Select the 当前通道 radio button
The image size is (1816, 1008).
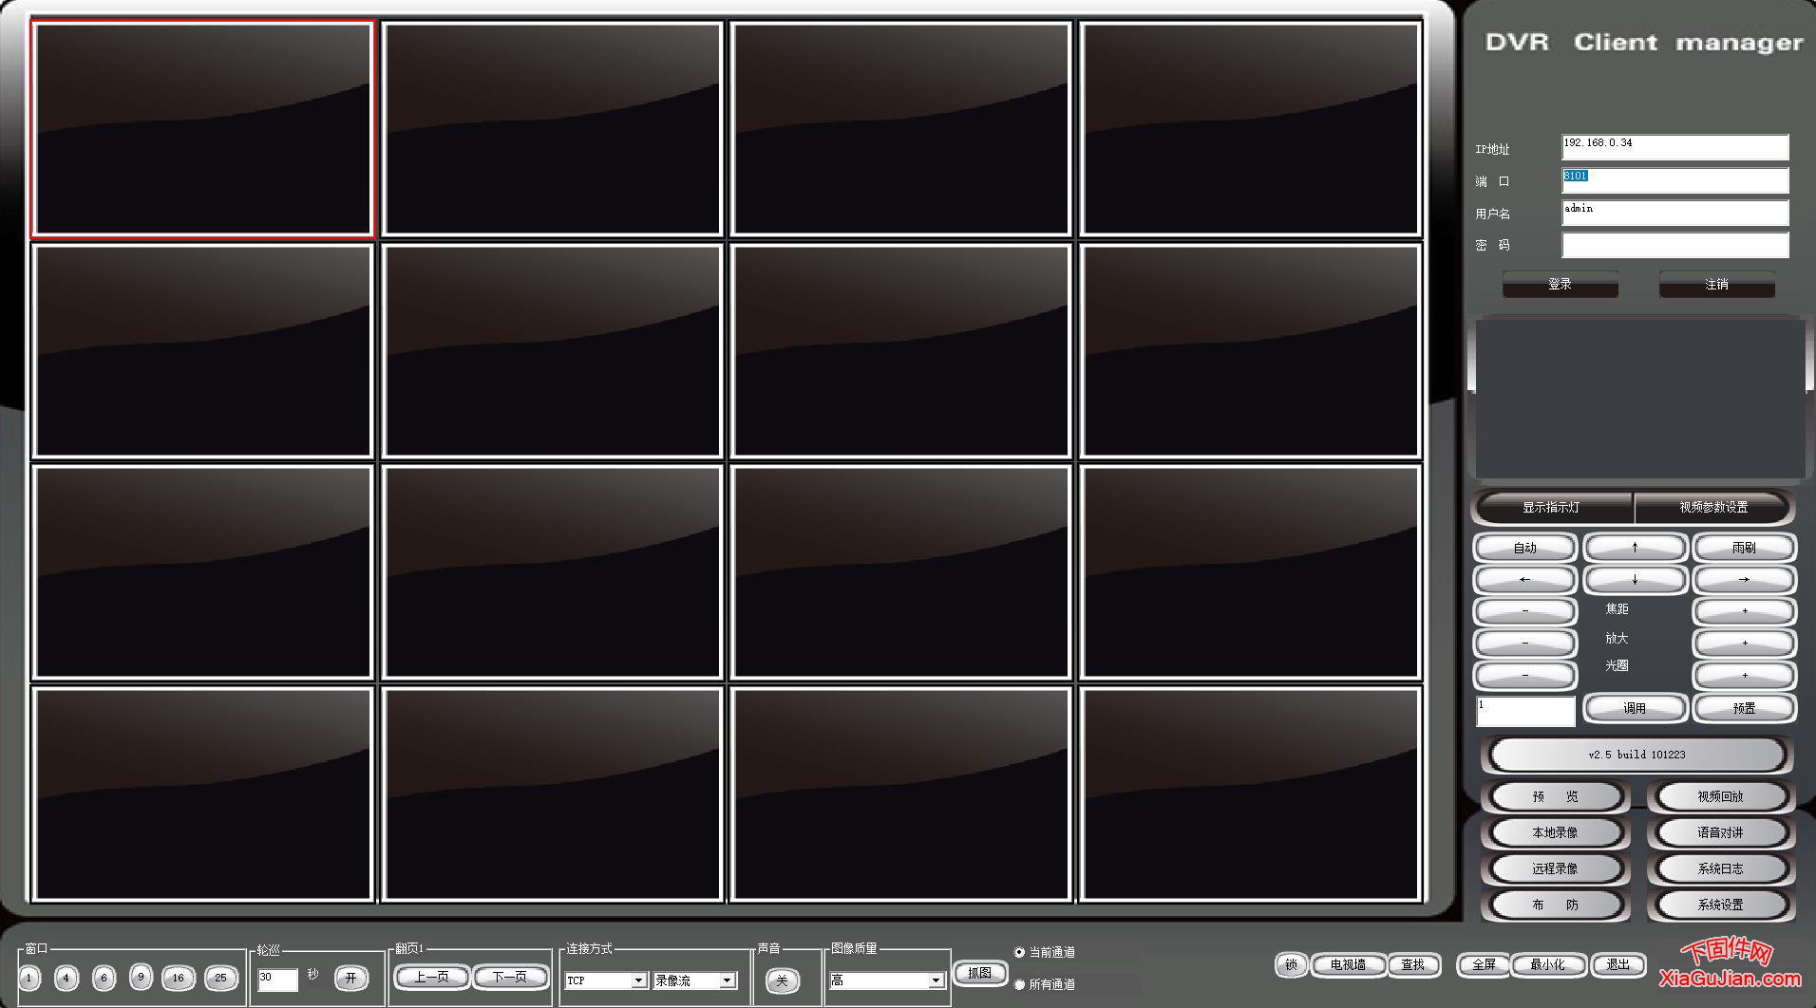(x=1020, y=952)
